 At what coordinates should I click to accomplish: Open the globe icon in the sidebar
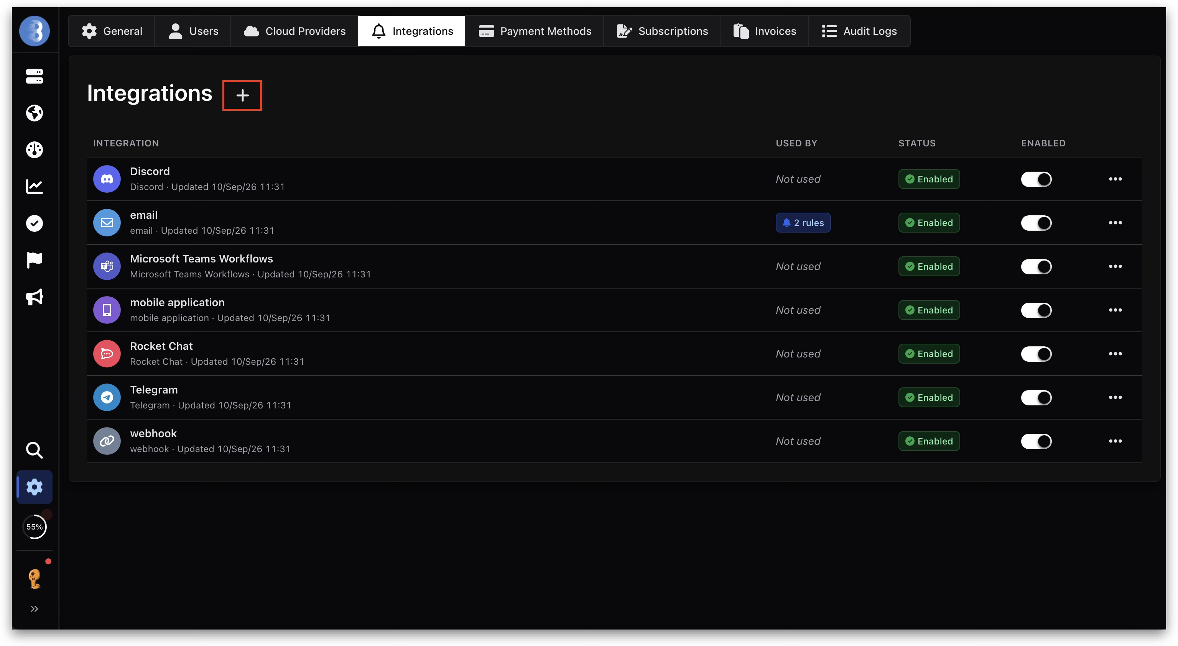click(x=34, y=113)
